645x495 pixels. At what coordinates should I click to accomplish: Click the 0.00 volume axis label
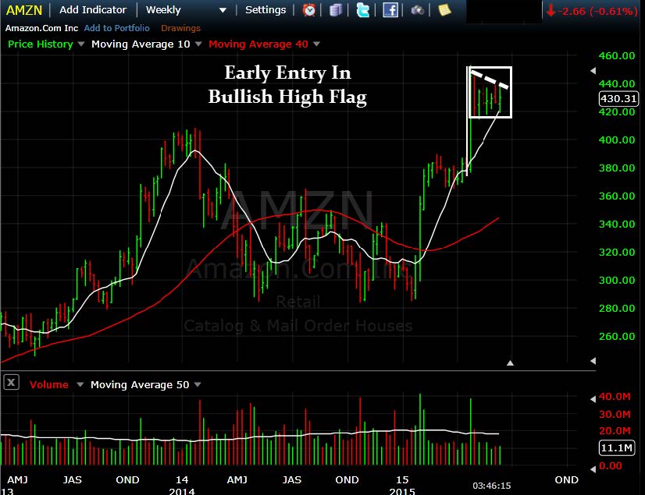tap(611, 466)
